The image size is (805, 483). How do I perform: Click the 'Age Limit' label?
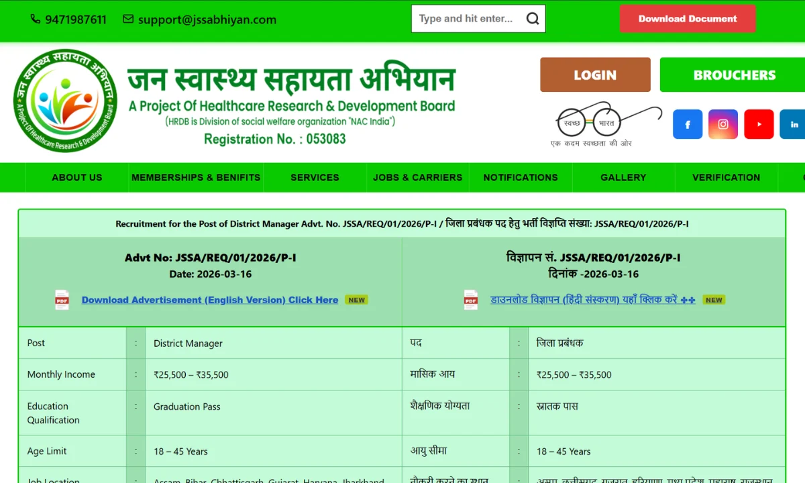(47, 451)
